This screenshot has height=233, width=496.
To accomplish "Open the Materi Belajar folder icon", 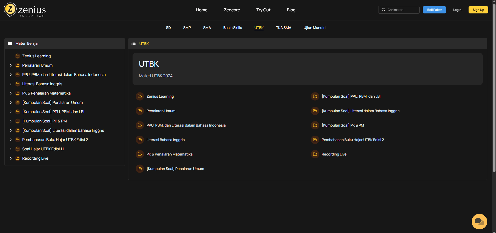I will (x=10, y=43).
